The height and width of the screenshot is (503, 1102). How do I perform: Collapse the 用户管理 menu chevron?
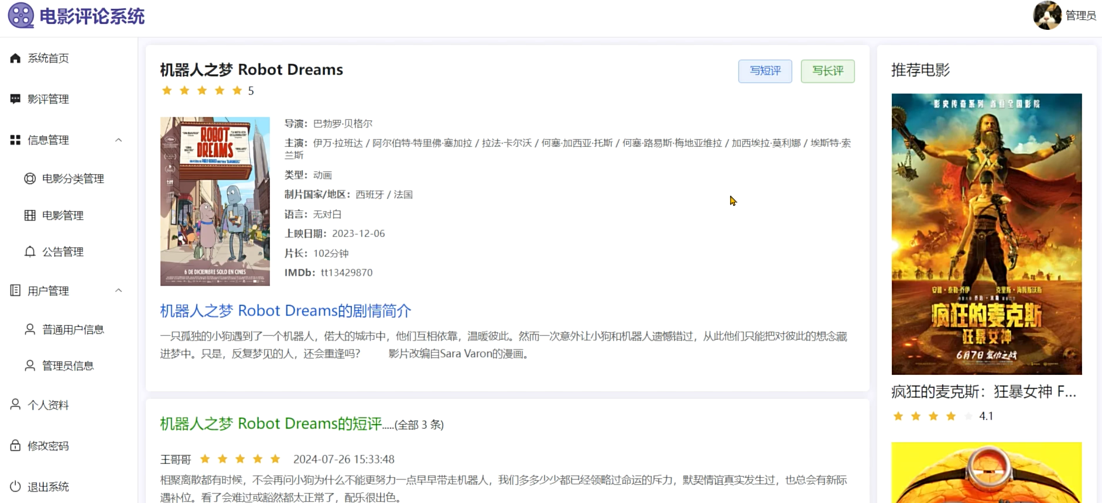click(x=119, y=290)
